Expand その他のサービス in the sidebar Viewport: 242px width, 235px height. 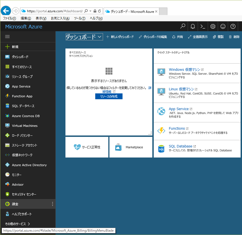(18, 224)
